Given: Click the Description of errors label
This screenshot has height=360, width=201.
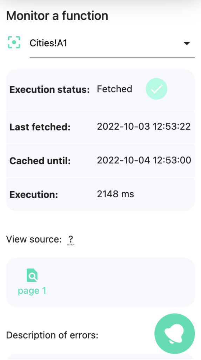Looking at the screenshot, I should click(52, 335).
